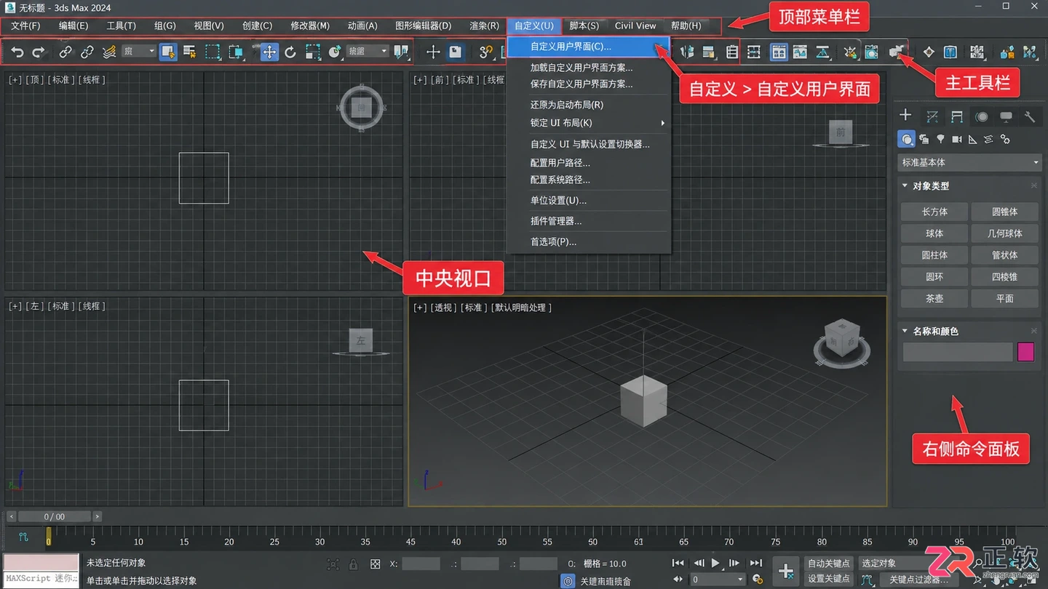Image resolution: width=1048 pixels, height=589 pixels.
Task: Click the object name input field
Action: pos(958,352)
